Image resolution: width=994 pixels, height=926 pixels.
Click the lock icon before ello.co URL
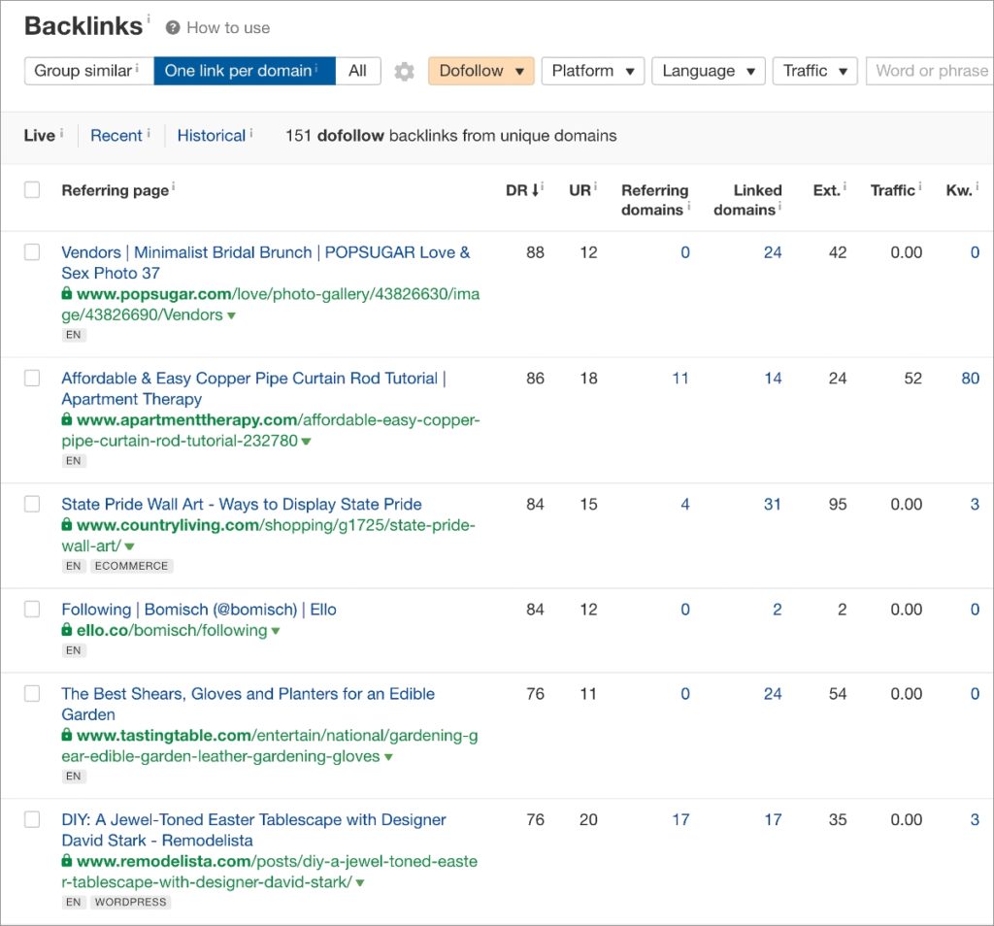[67, 631]
